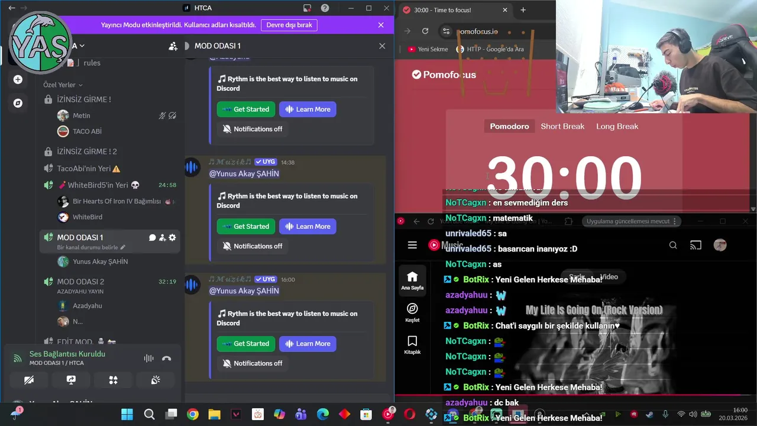Reload the Pomofocus page in Chrome
757x426 pixels.
pos(425,31)
